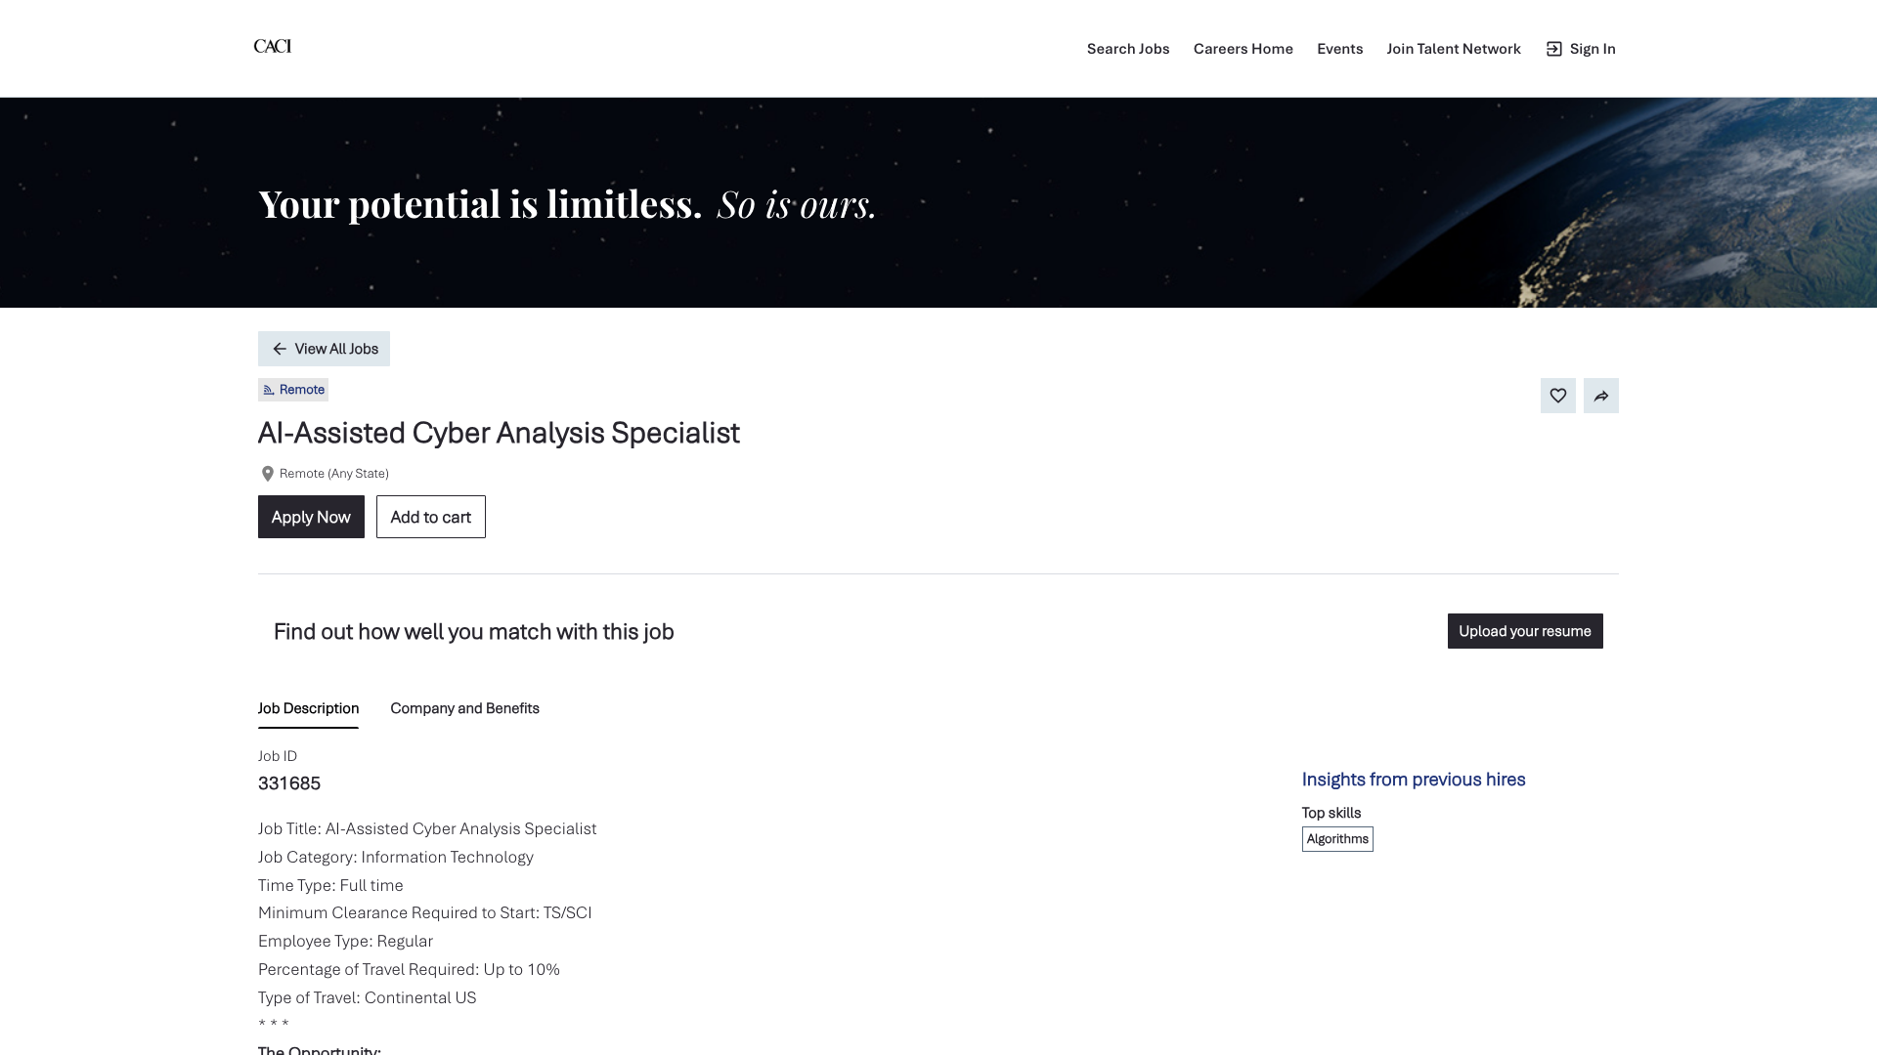
Task: Open Search Jobs in top navigation
Action: (x=1128, y=49)
